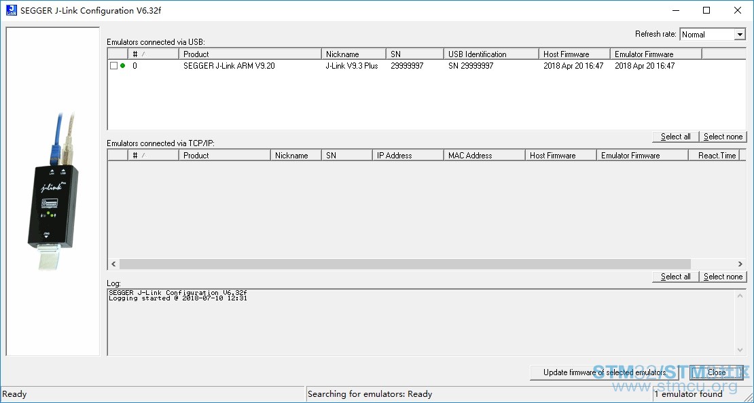Click the J-Link V9.3 Plus nickname cell

[x=352, y=66]
